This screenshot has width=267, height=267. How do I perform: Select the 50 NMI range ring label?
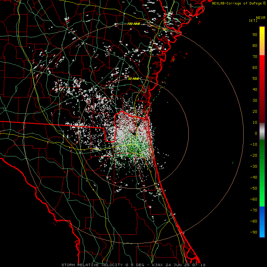(x=133, y=79)
